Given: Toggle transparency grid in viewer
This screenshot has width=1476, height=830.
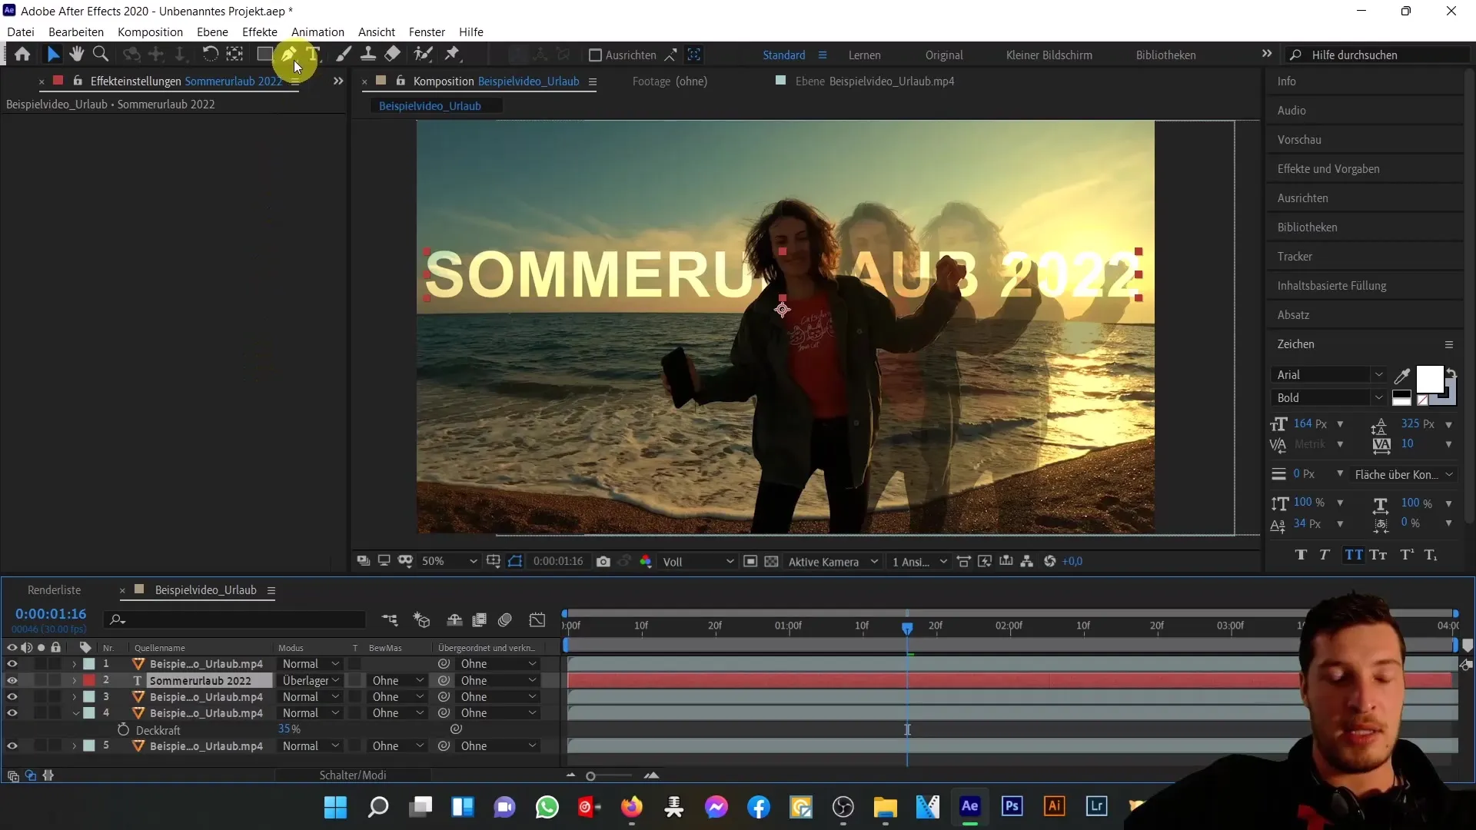Looking at the screenshot, I should [772, 562].
